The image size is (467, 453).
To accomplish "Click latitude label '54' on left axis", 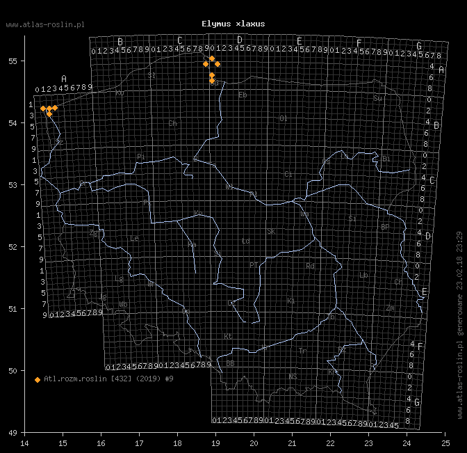I will click(x=13, y=123).
